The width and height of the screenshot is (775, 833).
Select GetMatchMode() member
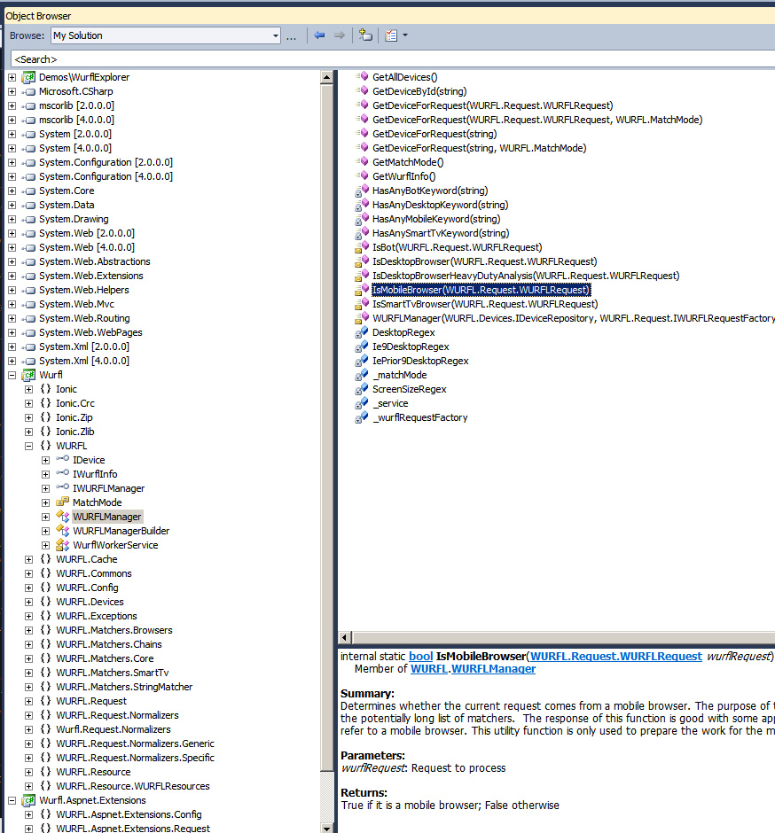[408, 162]
